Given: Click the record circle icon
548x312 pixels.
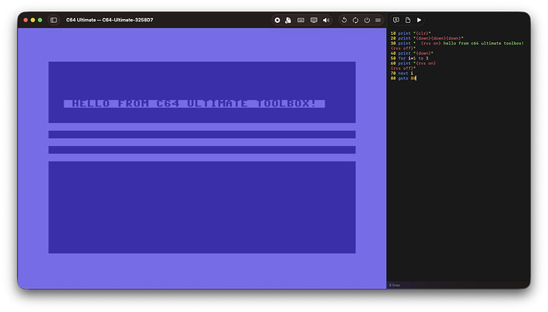Looking at the screenshot, I should coord(277,21).
